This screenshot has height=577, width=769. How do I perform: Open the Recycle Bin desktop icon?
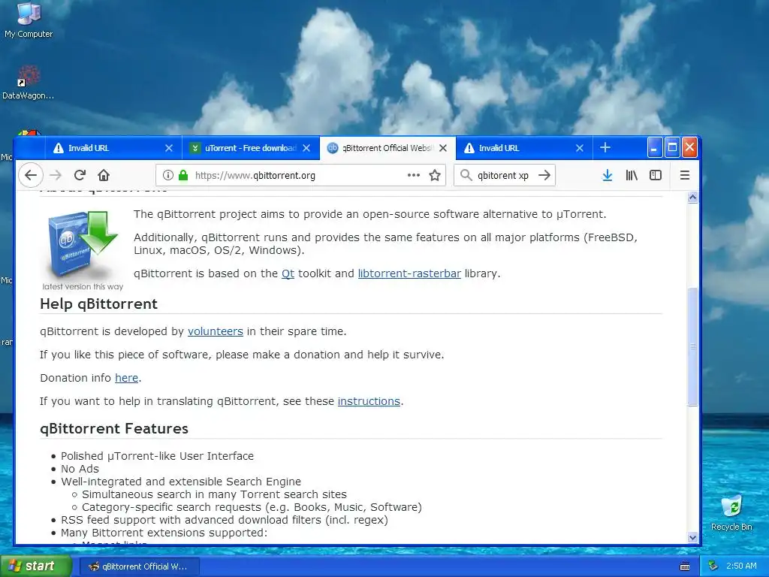pos(731,513)
